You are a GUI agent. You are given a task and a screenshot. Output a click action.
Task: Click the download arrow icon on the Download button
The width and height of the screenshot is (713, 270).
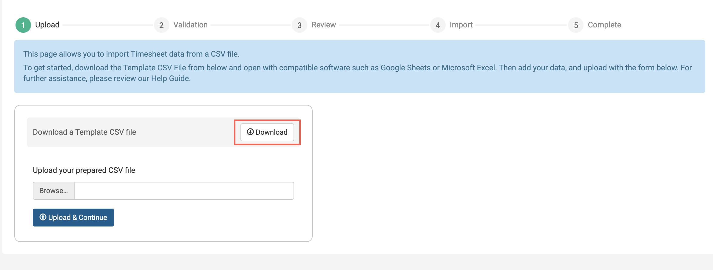(x=250, y=132)
